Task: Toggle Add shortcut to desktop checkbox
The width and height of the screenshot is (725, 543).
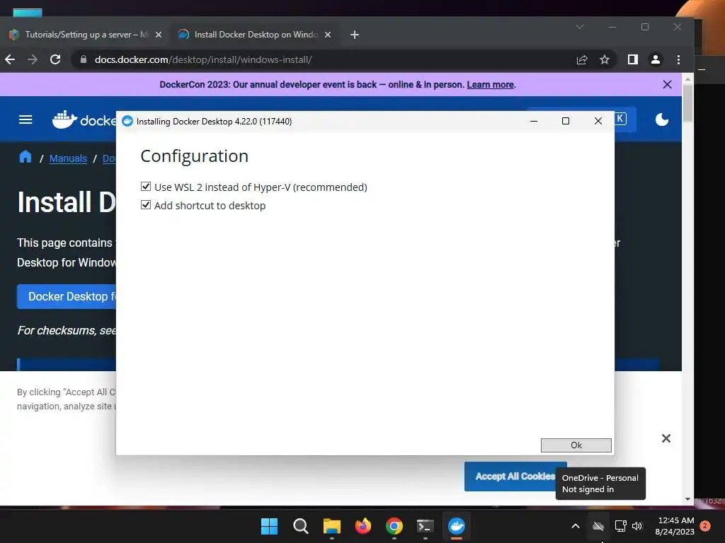Action: click(x=146, y=205)
